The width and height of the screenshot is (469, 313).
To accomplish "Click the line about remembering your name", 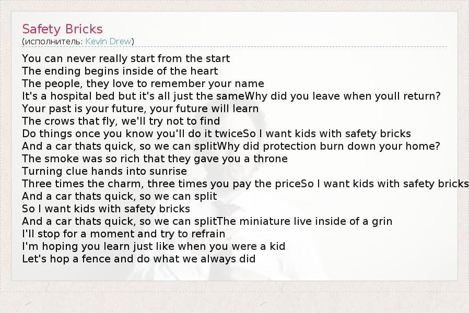I will [x=143, y=83].
